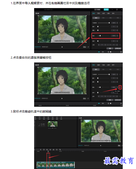Open the 动画 animation tab in step 1 screenshot
Viewport: 136px width, 169px height.
[108, 13]
